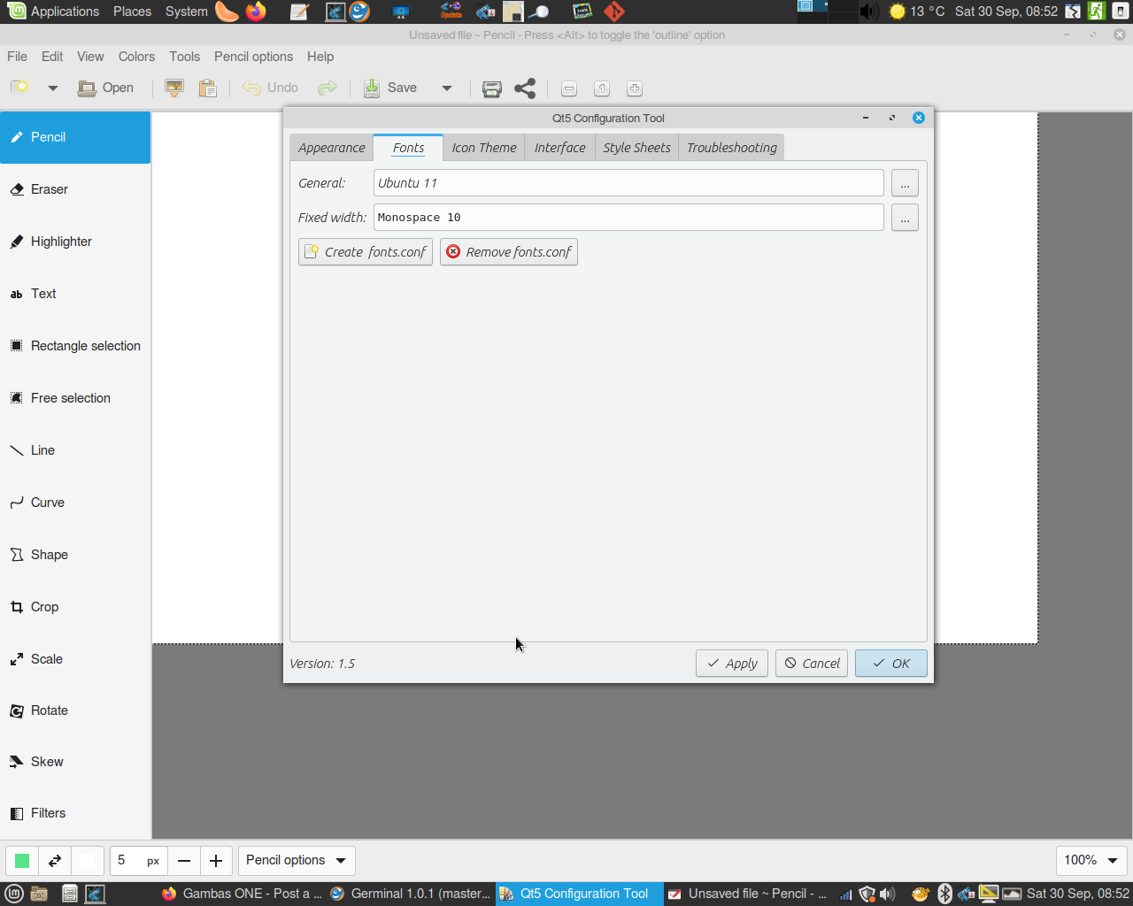Click the print icon in toolbar

pos(492,88)
